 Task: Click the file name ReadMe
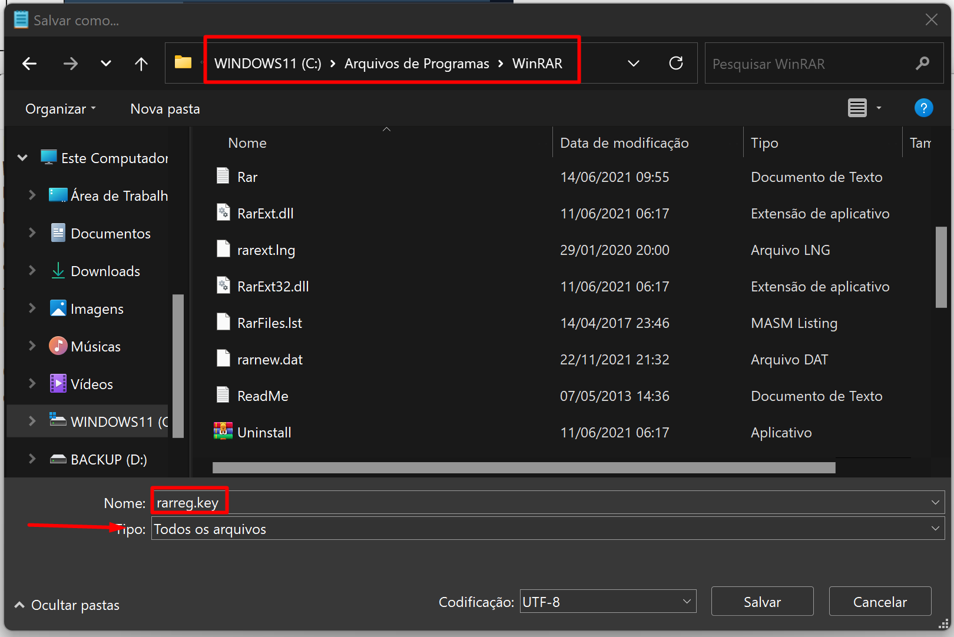tap(263, 396)
